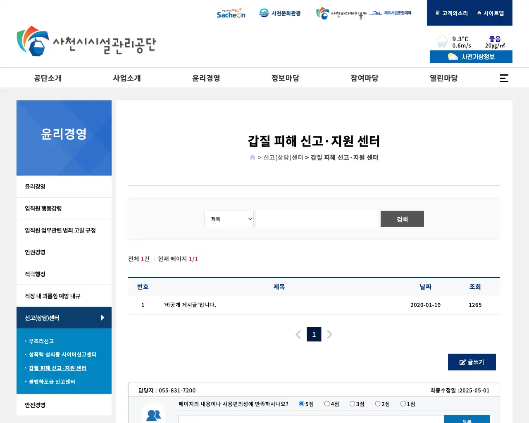Screen dimensions: 529x423
Task: Select 직장 내 괴롭힘 예방 내규
Action: (64, 296)
